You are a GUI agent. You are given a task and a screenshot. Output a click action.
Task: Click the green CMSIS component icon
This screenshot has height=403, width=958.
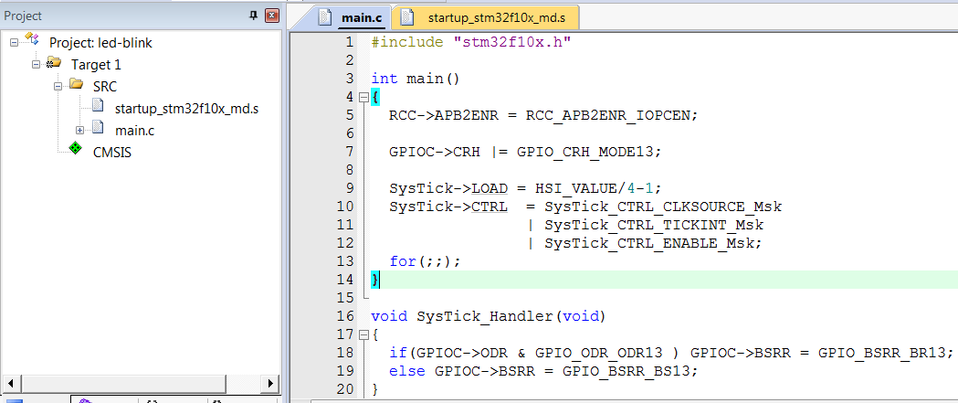coord(76,150)
